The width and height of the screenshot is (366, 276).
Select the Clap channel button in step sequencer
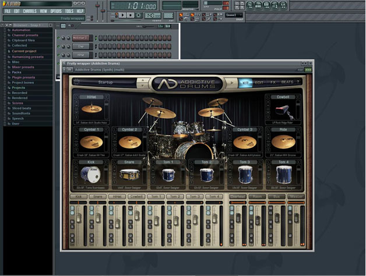click(x=81, y=47)
